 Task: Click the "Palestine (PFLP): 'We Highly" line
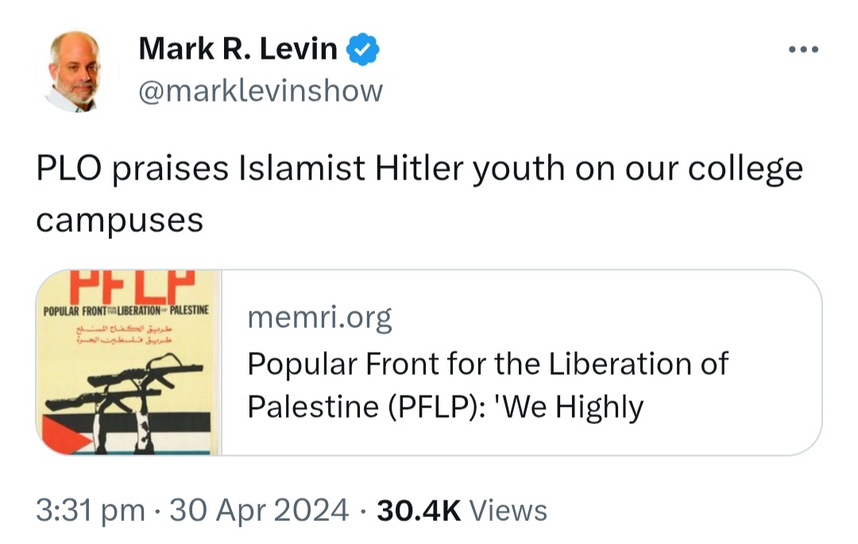click(x=446, y=407)
